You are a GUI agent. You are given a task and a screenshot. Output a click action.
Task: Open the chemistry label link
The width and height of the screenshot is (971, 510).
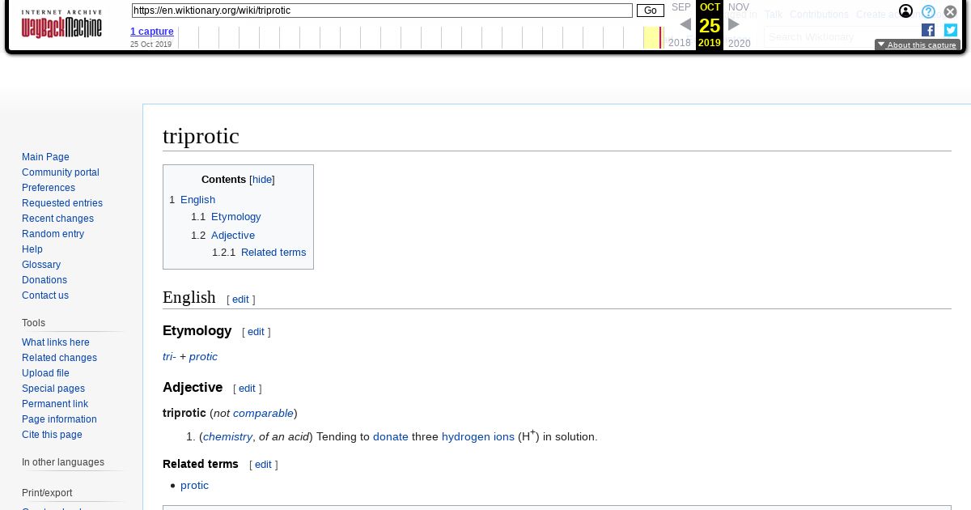(227, 437)
